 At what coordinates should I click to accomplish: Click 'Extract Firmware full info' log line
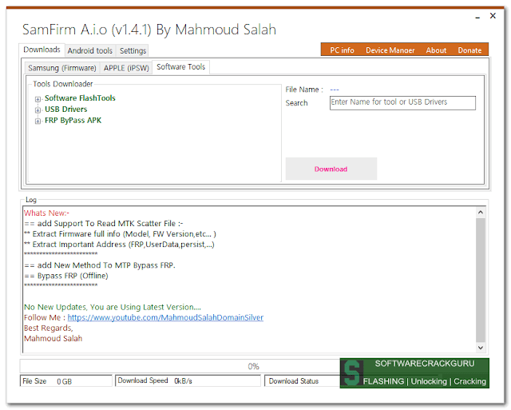pyautogui.click(x=120, y=234)
